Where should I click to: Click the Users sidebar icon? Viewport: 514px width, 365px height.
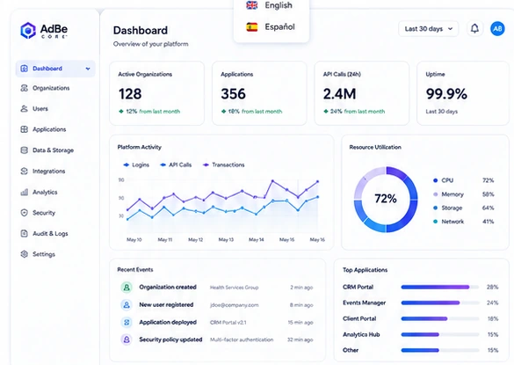pos(24,109)
